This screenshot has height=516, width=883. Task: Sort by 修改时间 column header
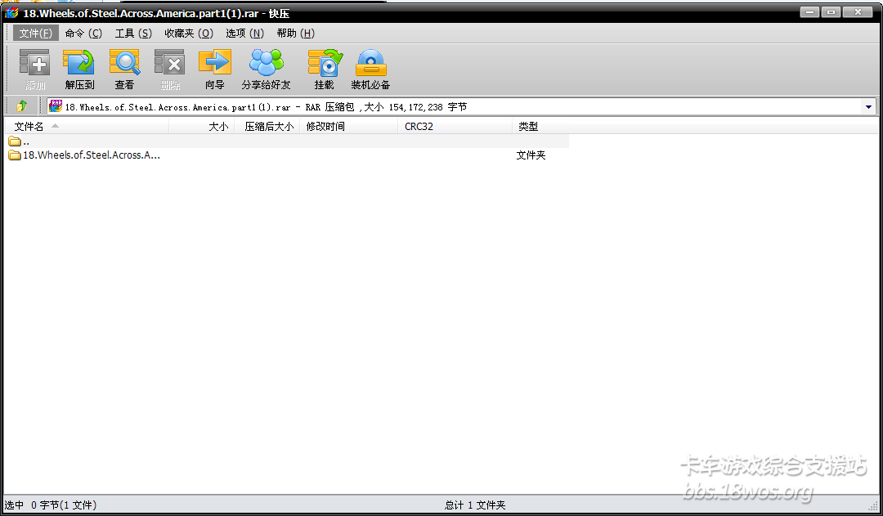(325, 127)
